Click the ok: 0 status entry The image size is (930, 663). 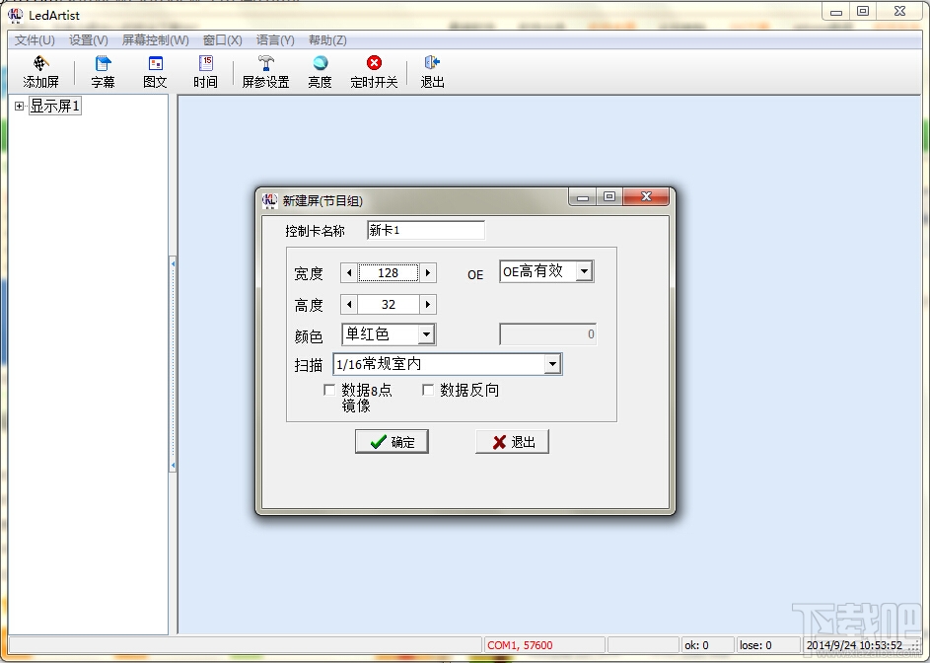point(696,645)
